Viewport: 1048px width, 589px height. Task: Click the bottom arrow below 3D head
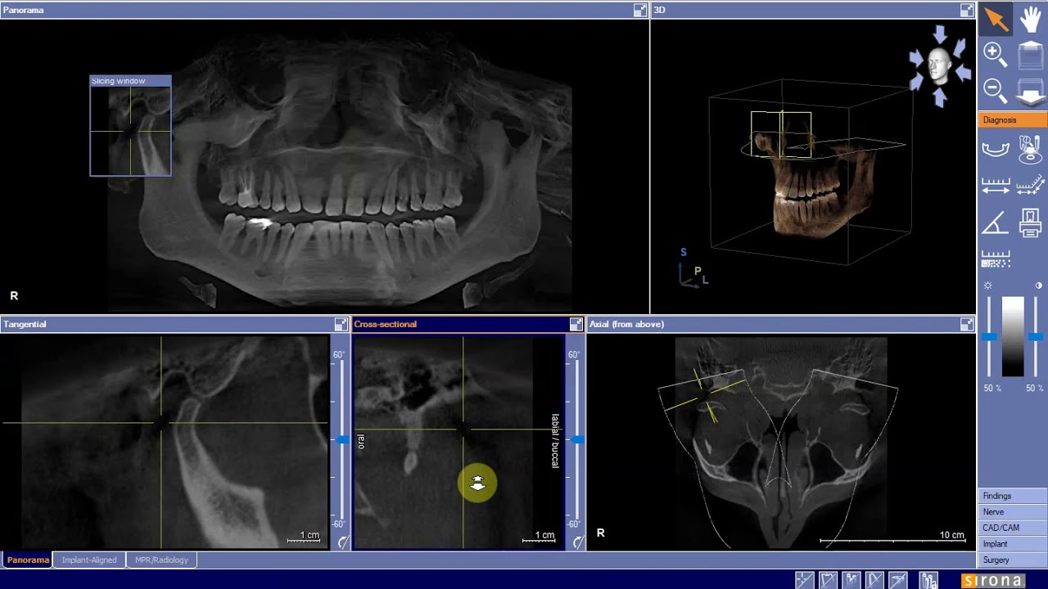click(940, 98)
